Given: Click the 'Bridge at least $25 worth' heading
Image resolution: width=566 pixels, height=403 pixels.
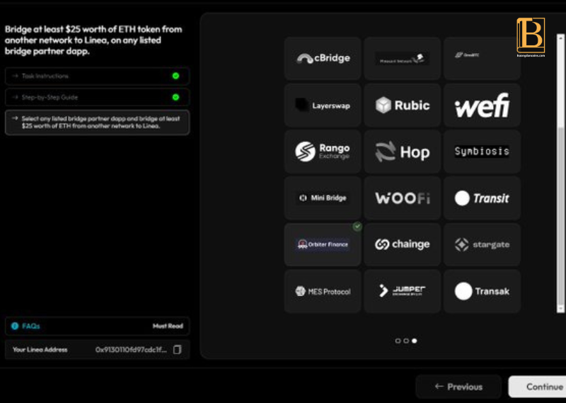Looking at the screenshot, I should pos(93,40).
